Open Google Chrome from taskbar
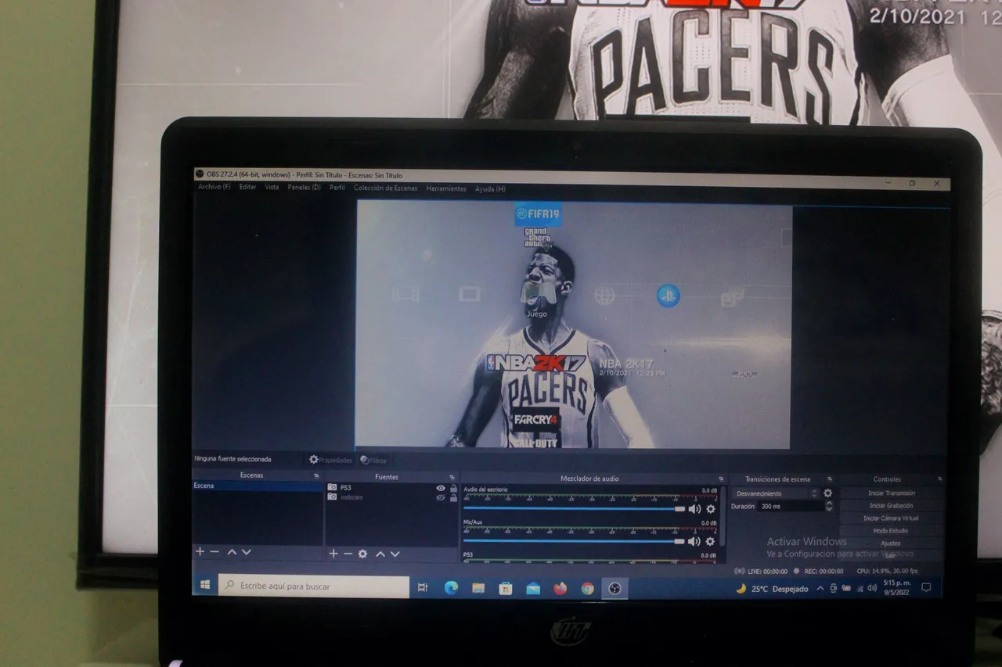This screenshot has height=667, width=1002. point(588,589)
